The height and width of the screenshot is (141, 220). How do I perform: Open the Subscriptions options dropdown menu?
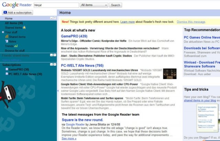point(55,64)
